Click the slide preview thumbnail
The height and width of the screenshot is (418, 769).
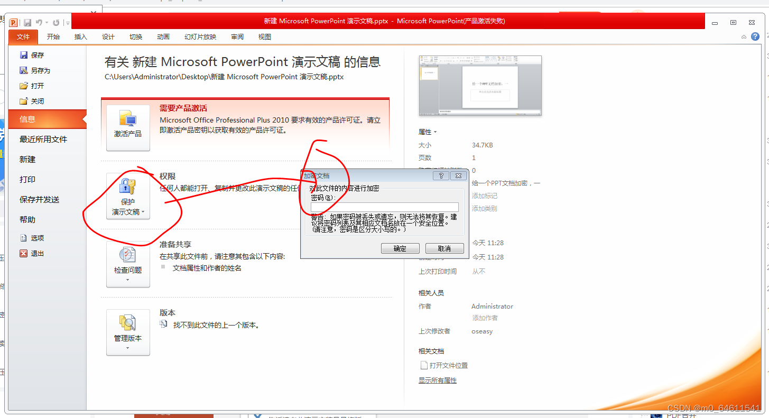click(480, 86)
